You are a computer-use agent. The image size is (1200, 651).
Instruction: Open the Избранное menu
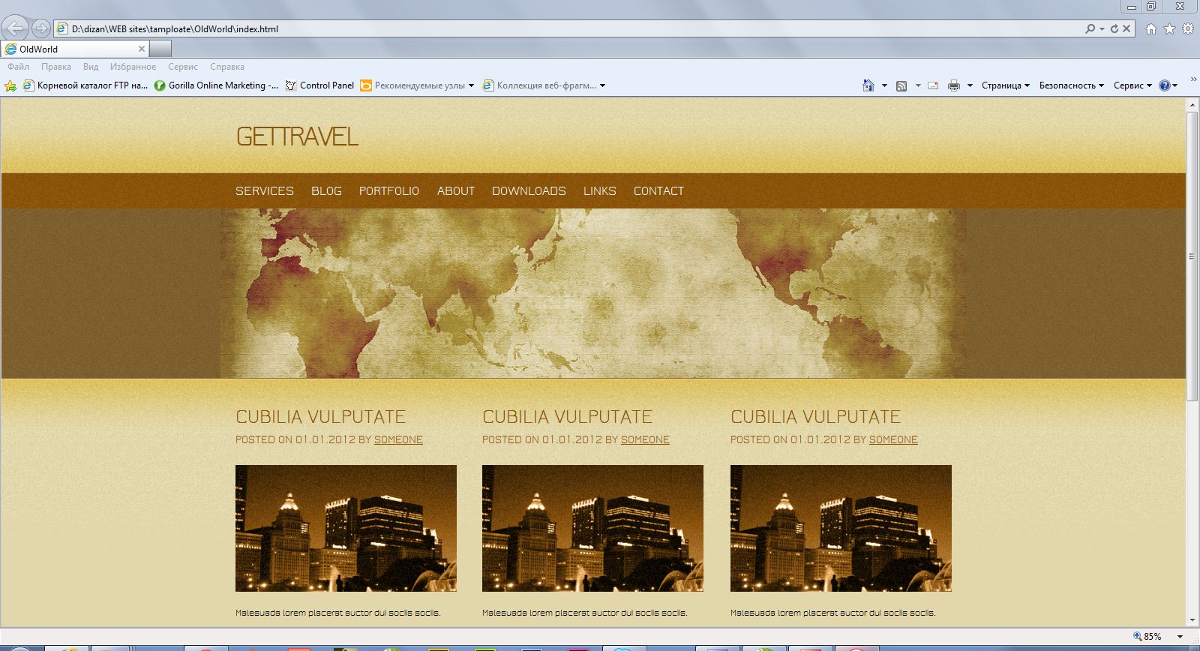tap(133, 67)
